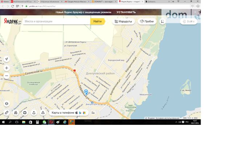
Task: Close the browser promo banner
Action: click(195, 12)
